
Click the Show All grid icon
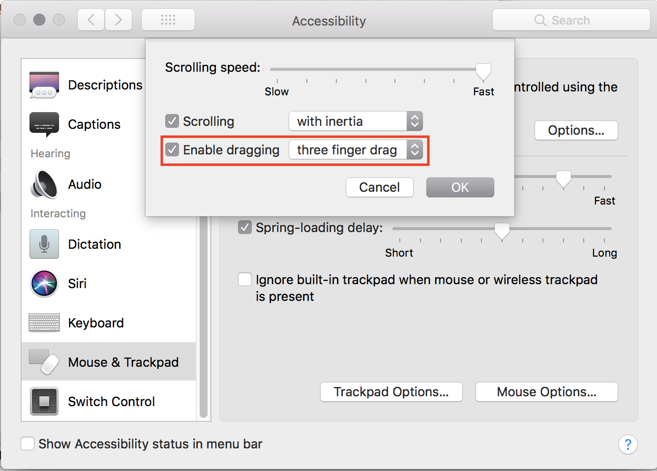click(168, 20)
